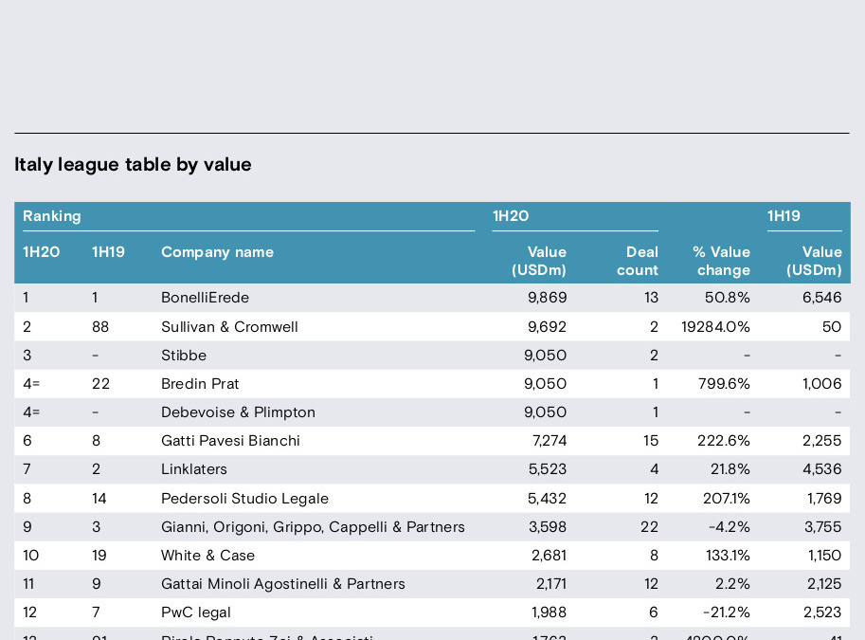
Task: Click Gattai Minoli Agostinelli & Partners
Action: pos(283,584)
